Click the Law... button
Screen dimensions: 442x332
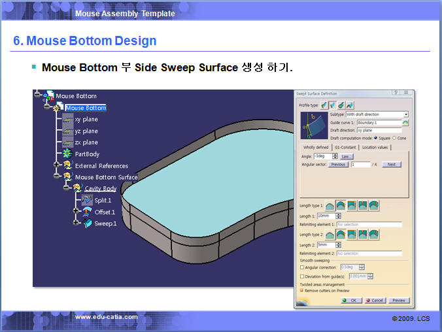point(347,156)
